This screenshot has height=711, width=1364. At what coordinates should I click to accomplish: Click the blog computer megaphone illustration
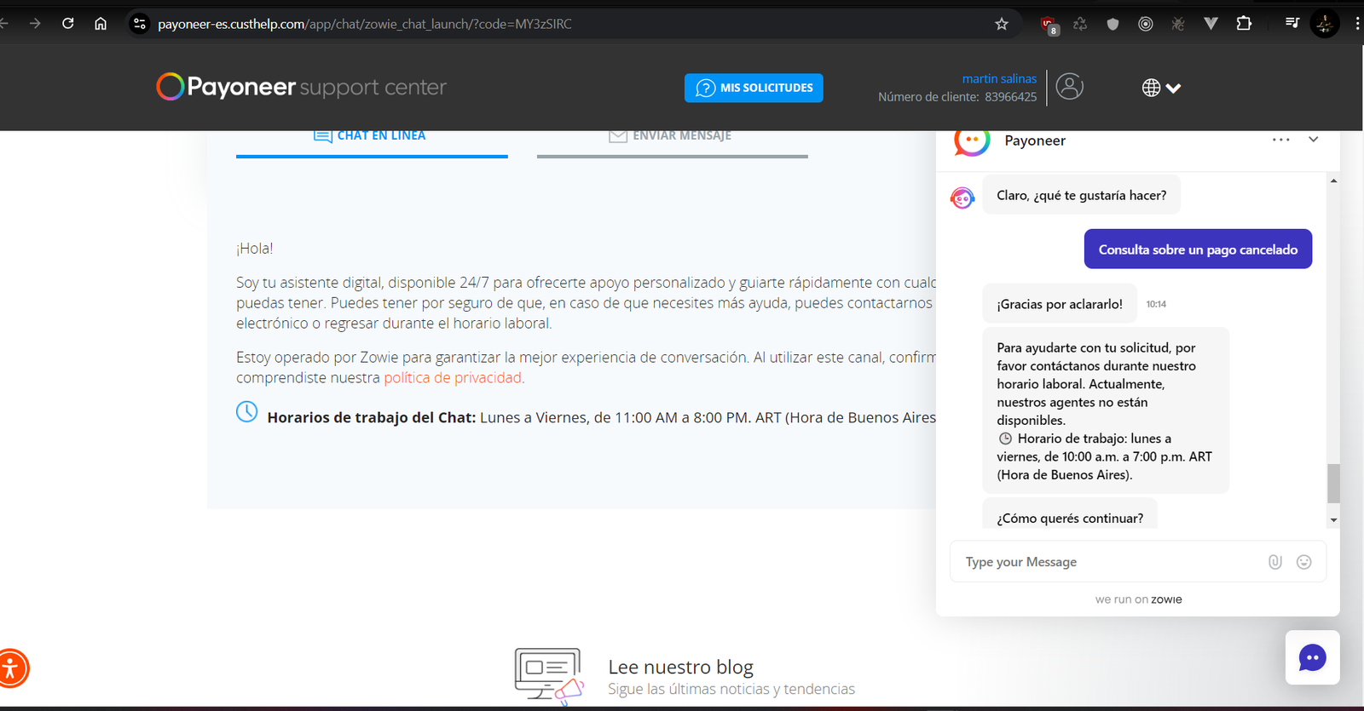tap(549, 676)
